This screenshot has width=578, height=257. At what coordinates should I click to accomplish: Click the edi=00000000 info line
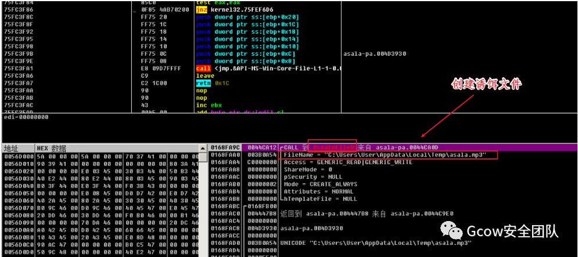26,117
